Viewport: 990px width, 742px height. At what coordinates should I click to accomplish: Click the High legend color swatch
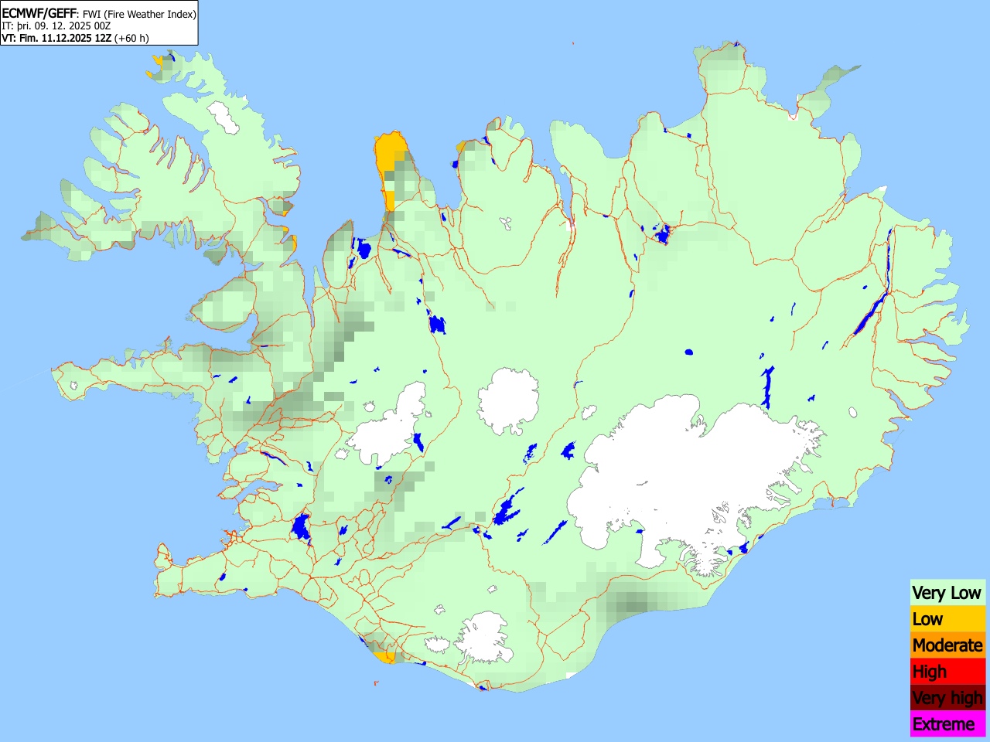(947, 672)
